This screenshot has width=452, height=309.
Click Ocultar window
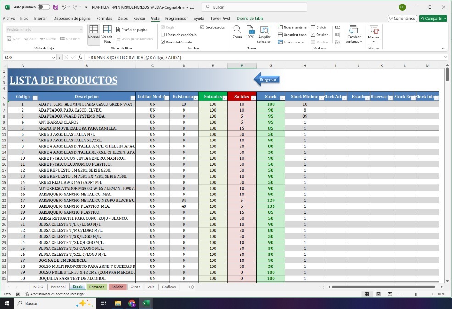319,35
